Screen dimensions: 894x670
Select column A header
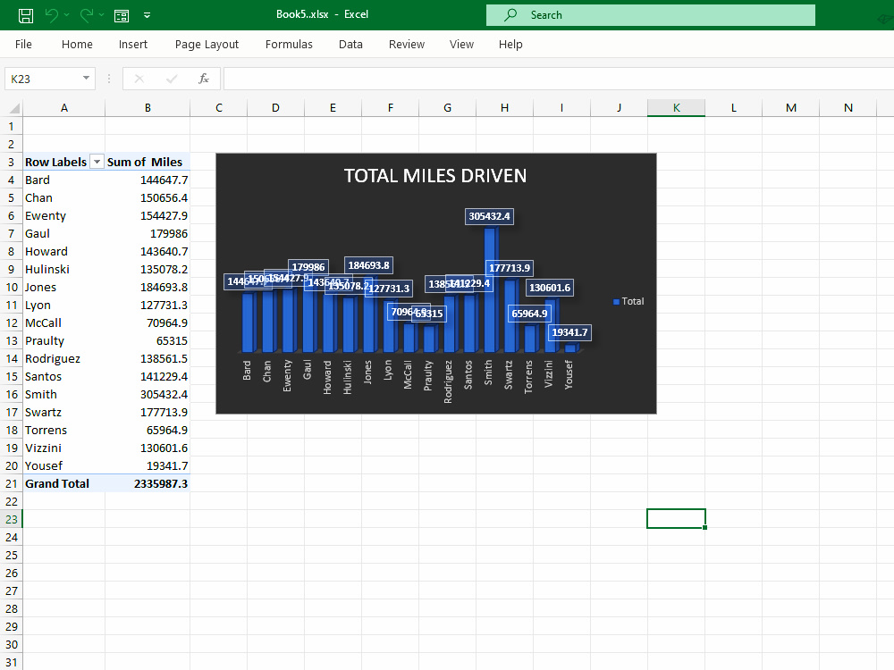(63, 108)
